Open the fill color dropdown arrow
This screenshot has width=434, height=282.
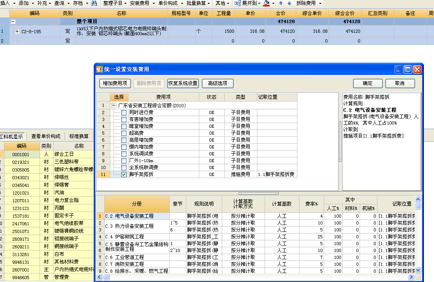(273, 3)
